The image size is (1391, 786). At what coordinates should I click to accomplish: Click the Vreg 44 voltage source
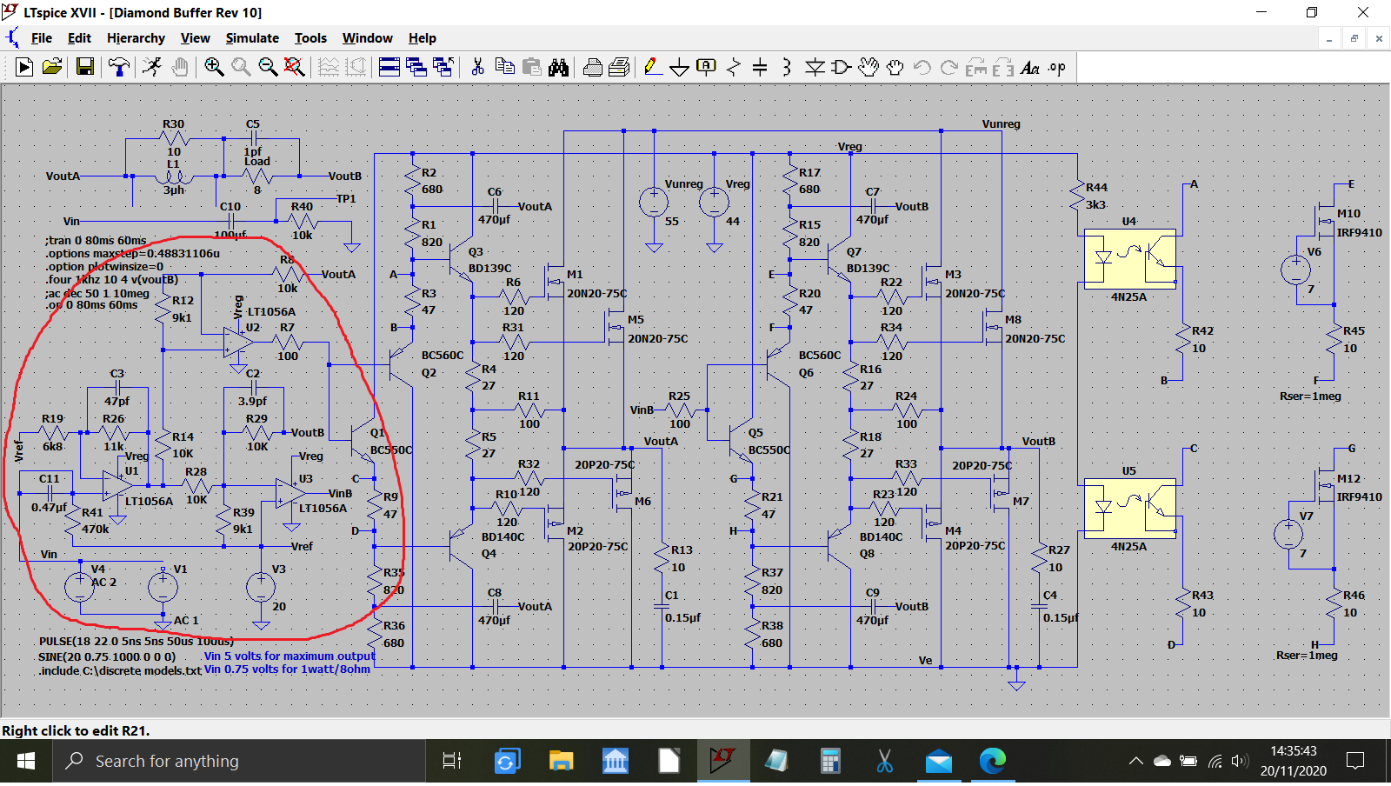(x=714, y=203)
